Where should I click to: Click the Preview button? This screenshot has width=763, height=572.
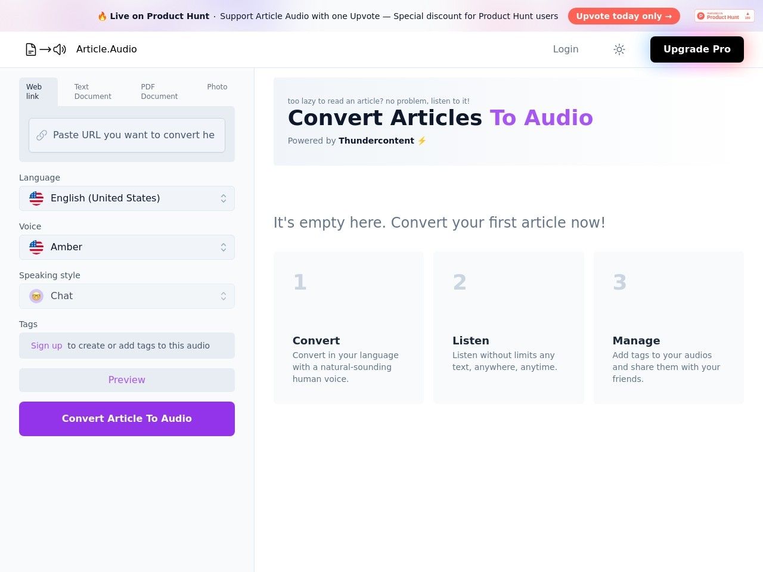tap(127, 380)
